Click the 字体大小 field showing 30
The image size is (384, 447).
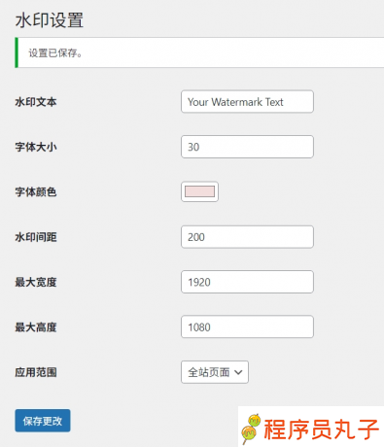point(247,147)
